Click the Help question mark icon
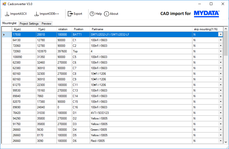229x149 pixels. click(x=92, y=14)
